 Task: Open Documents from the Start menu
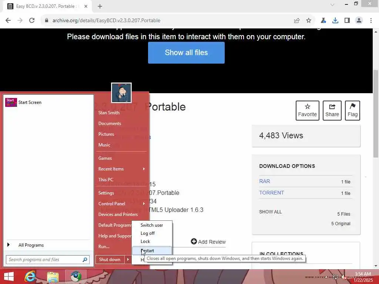pos(110,124)
